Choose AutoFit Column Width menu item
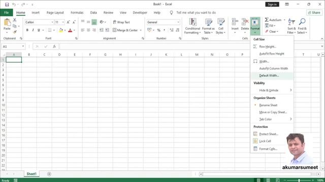The height and width of the screenshot is (182, 325). (x=272, y=68)
